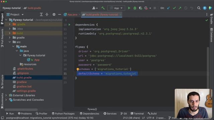Image resolution: width=214 pixels, height=120 pixels.
Task: Open the Services tool window
Action: pyautogui.click(x=110, y=113)
